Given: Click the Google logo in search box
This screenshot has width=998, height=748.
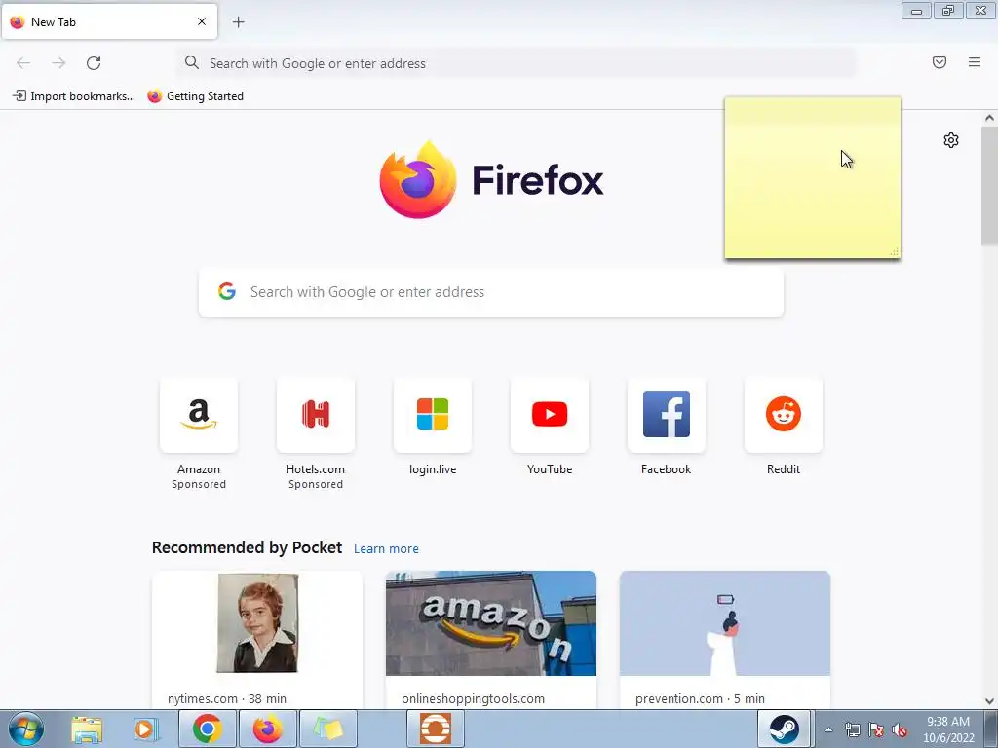Looking at the screenshot, I should (x=227, y=291).
